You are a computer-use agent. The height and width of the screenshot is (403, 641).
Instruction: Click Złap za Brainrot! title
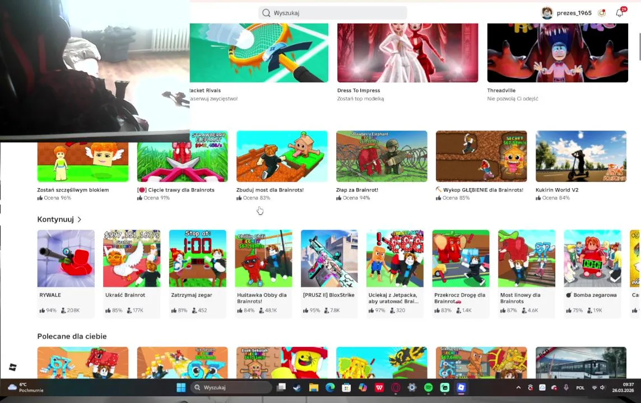[x=357, y=190]
